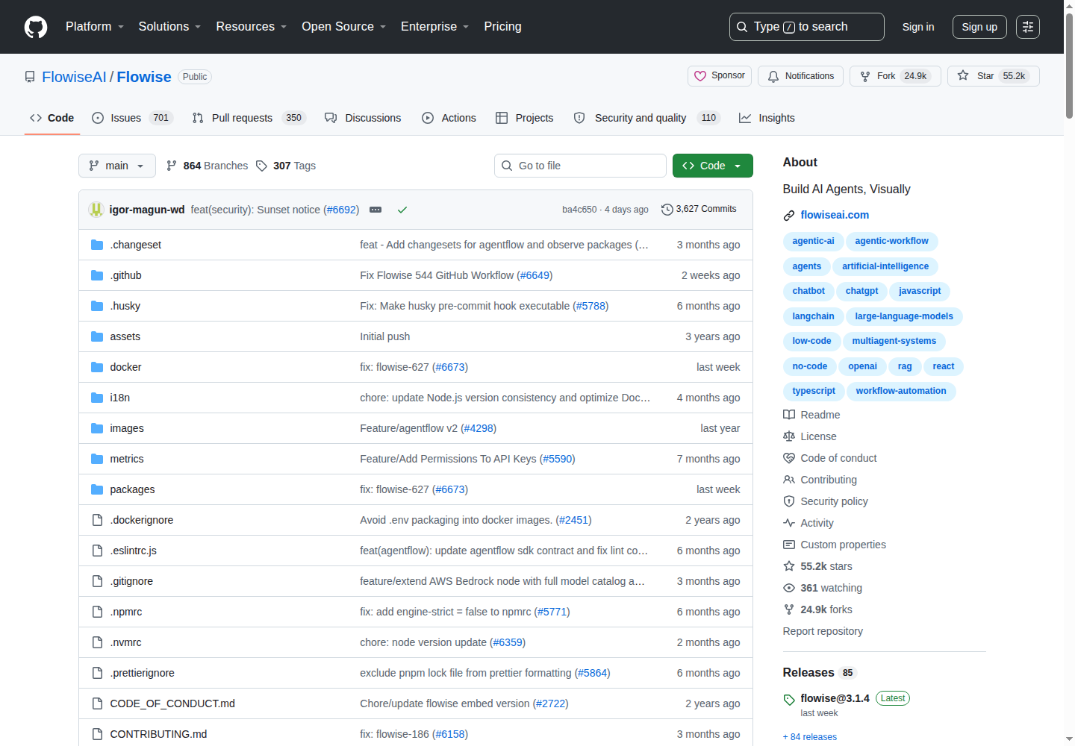Open the .dockerignore file

[141, 520]
